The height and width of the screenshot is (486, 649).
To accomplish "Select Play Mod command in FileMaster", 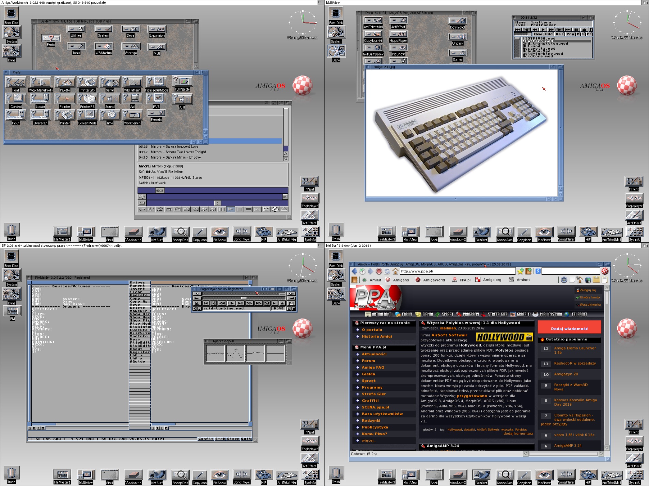I will [140, 323].
